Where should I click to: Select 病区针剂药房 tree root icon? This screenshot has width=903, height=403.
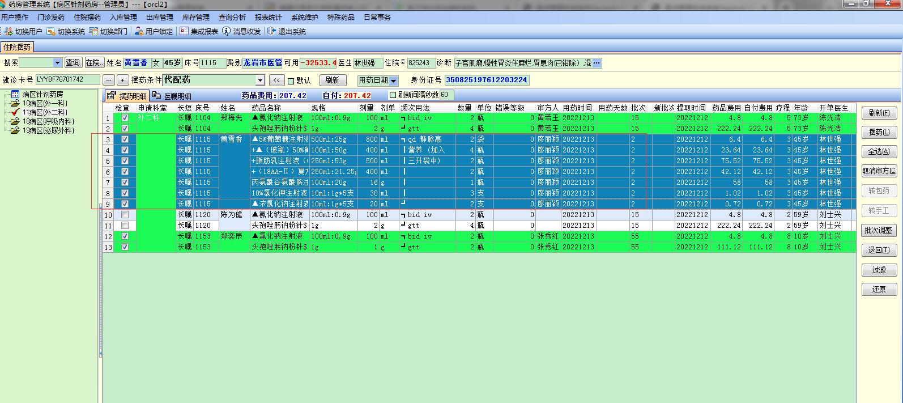[x=16, y=95]
